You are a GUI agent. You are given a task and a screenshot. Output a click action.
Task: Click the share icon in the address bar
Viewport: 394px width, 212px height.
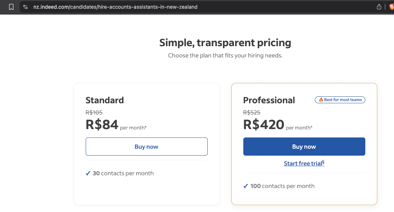[x=379, y=7]
